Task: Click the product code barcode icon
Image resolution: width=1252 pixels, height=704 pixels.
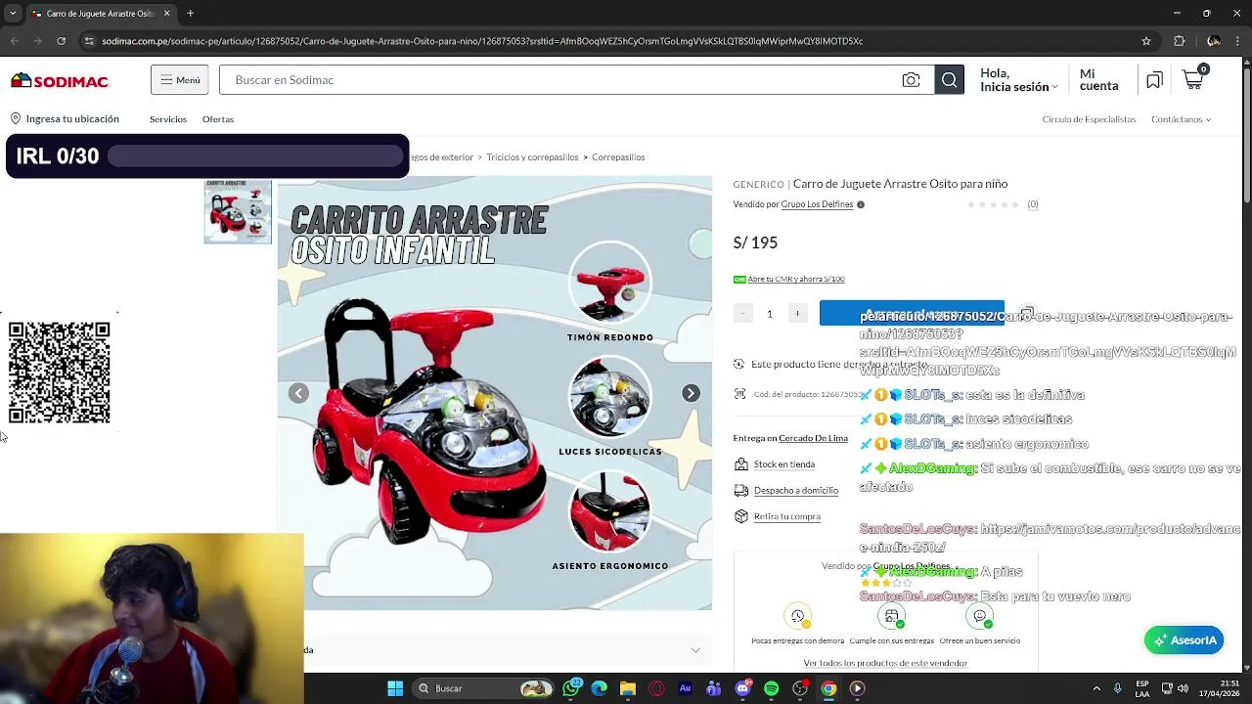Action: [x=738, y=394]
